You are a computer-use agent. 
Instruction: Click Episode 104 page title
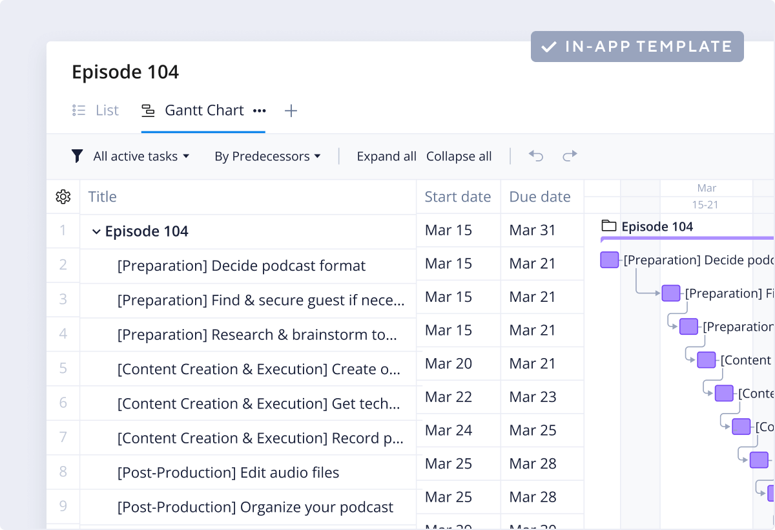tap(125, 72)
